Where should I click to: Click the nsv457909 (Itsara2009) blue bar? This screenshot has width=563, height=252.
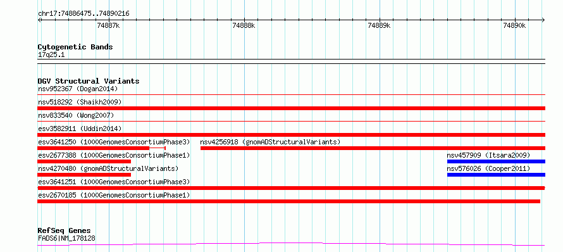(x=496, y=161)
